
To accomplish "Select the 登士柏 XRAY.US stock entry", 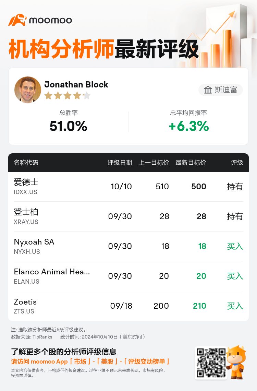I will click(128, 216).
